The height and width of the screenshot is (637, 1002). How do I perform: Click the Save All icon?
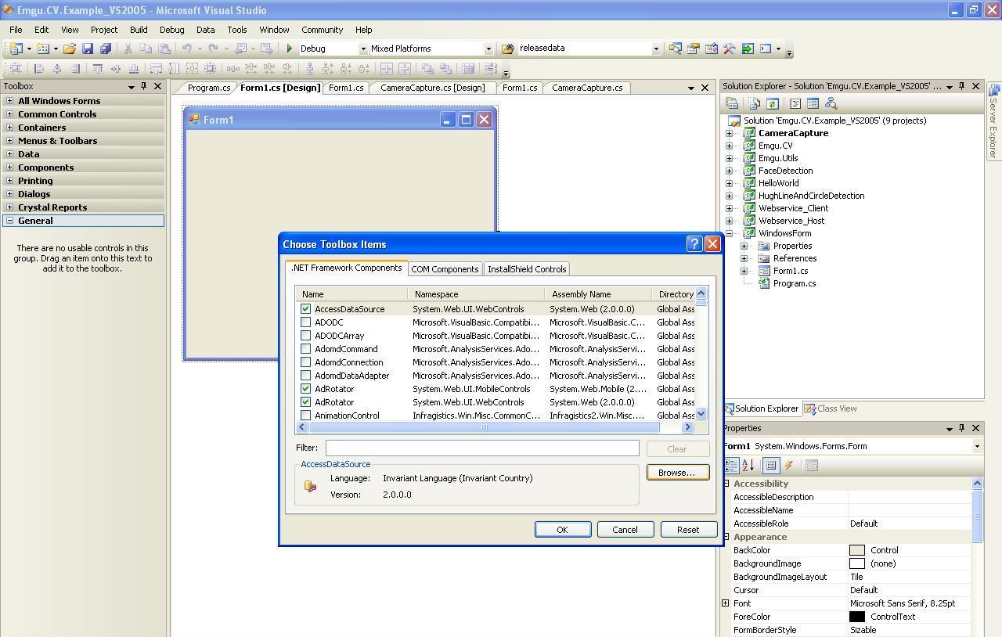[105, 49]
